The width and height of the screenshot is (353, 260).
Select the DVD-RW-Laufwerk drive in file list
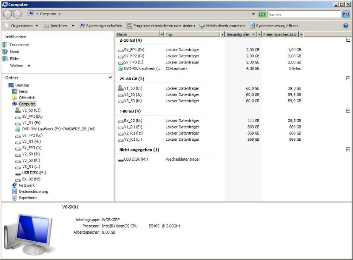click(140, 69)
